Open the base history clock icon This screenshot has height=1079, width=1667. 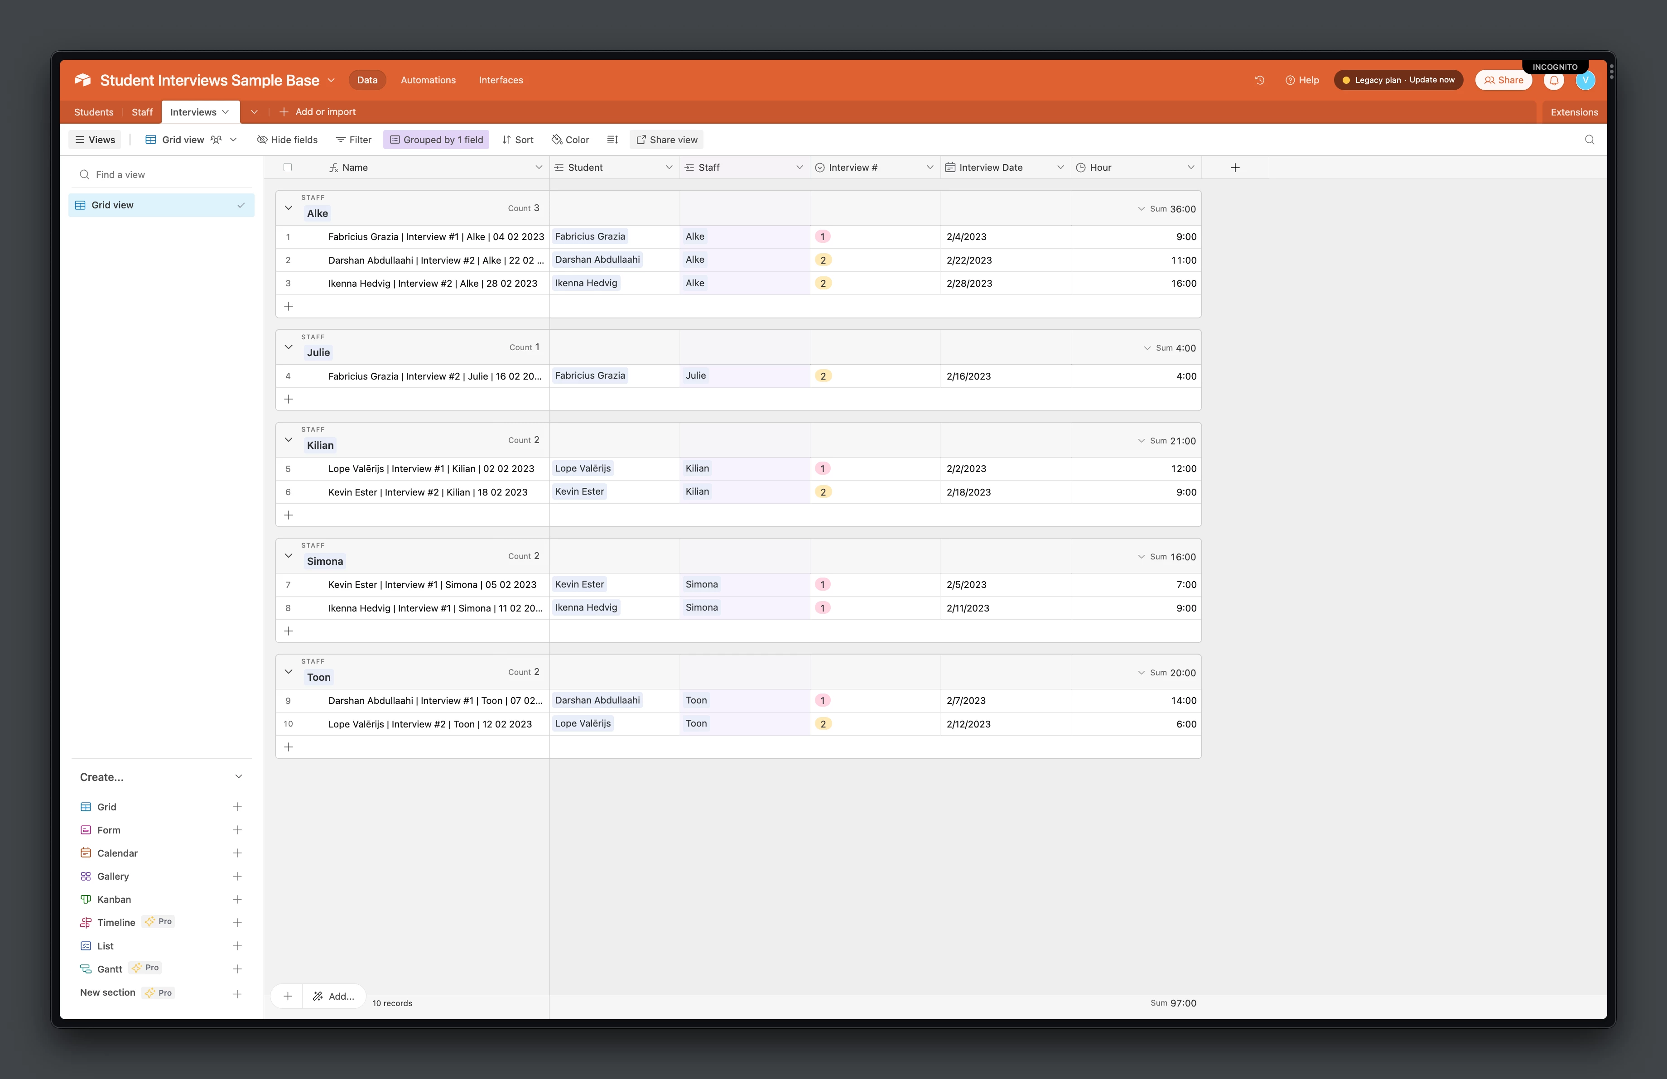tap(1259, 80)
